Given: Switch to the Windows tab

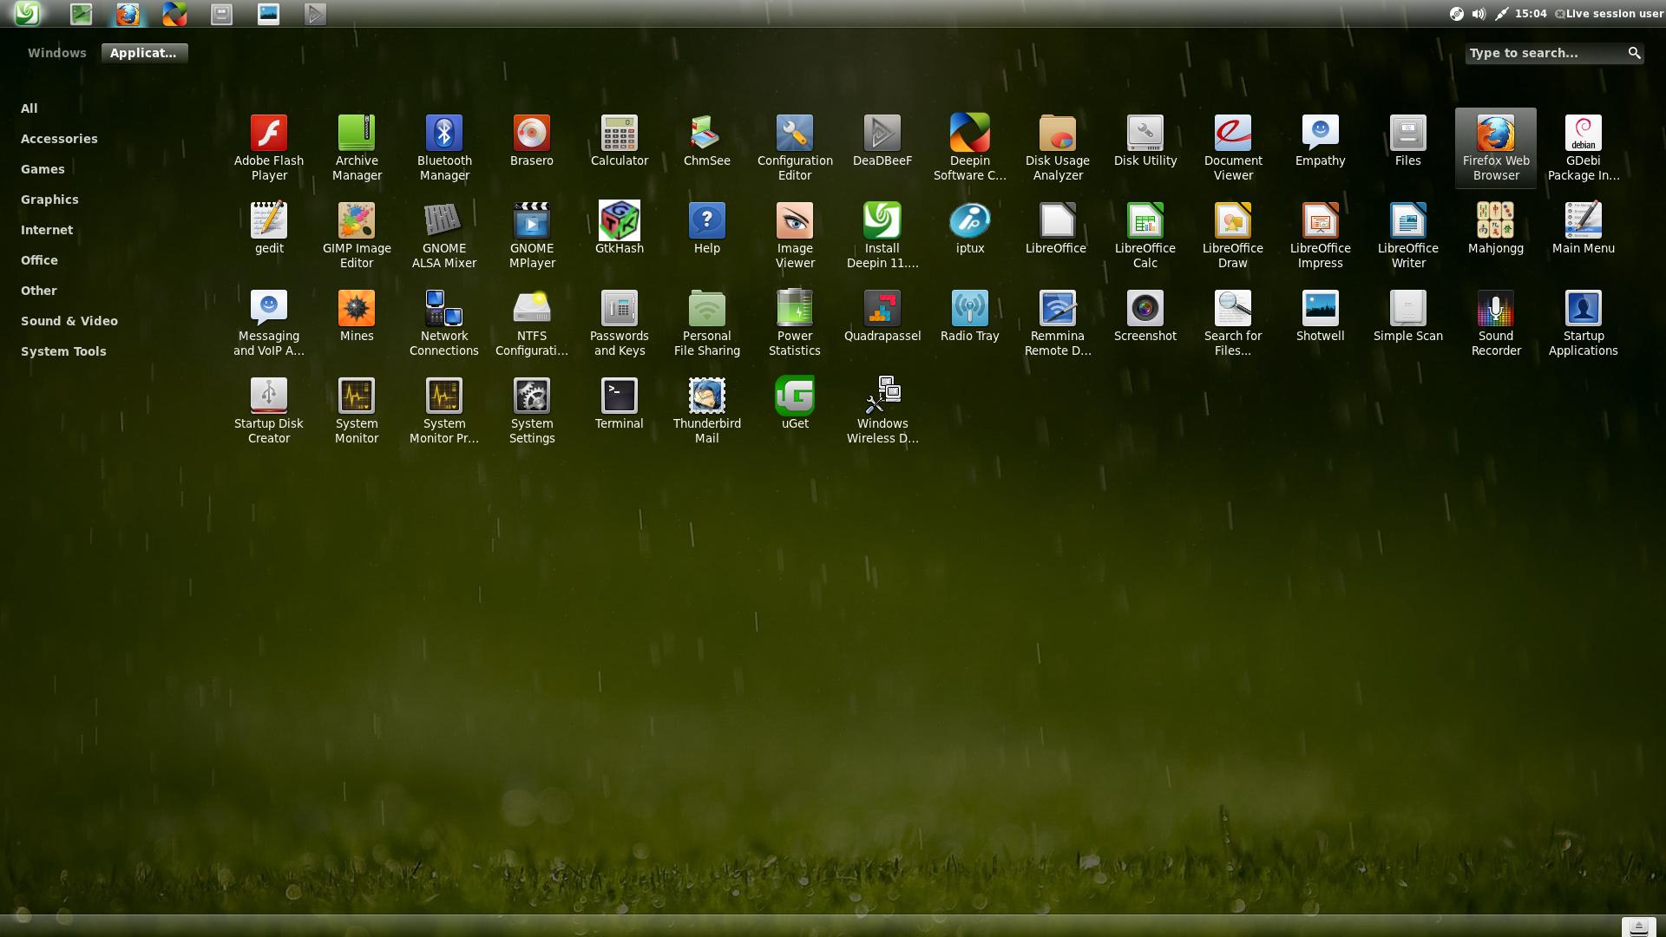Looking at the screenshot, I should tap(56, 53).
